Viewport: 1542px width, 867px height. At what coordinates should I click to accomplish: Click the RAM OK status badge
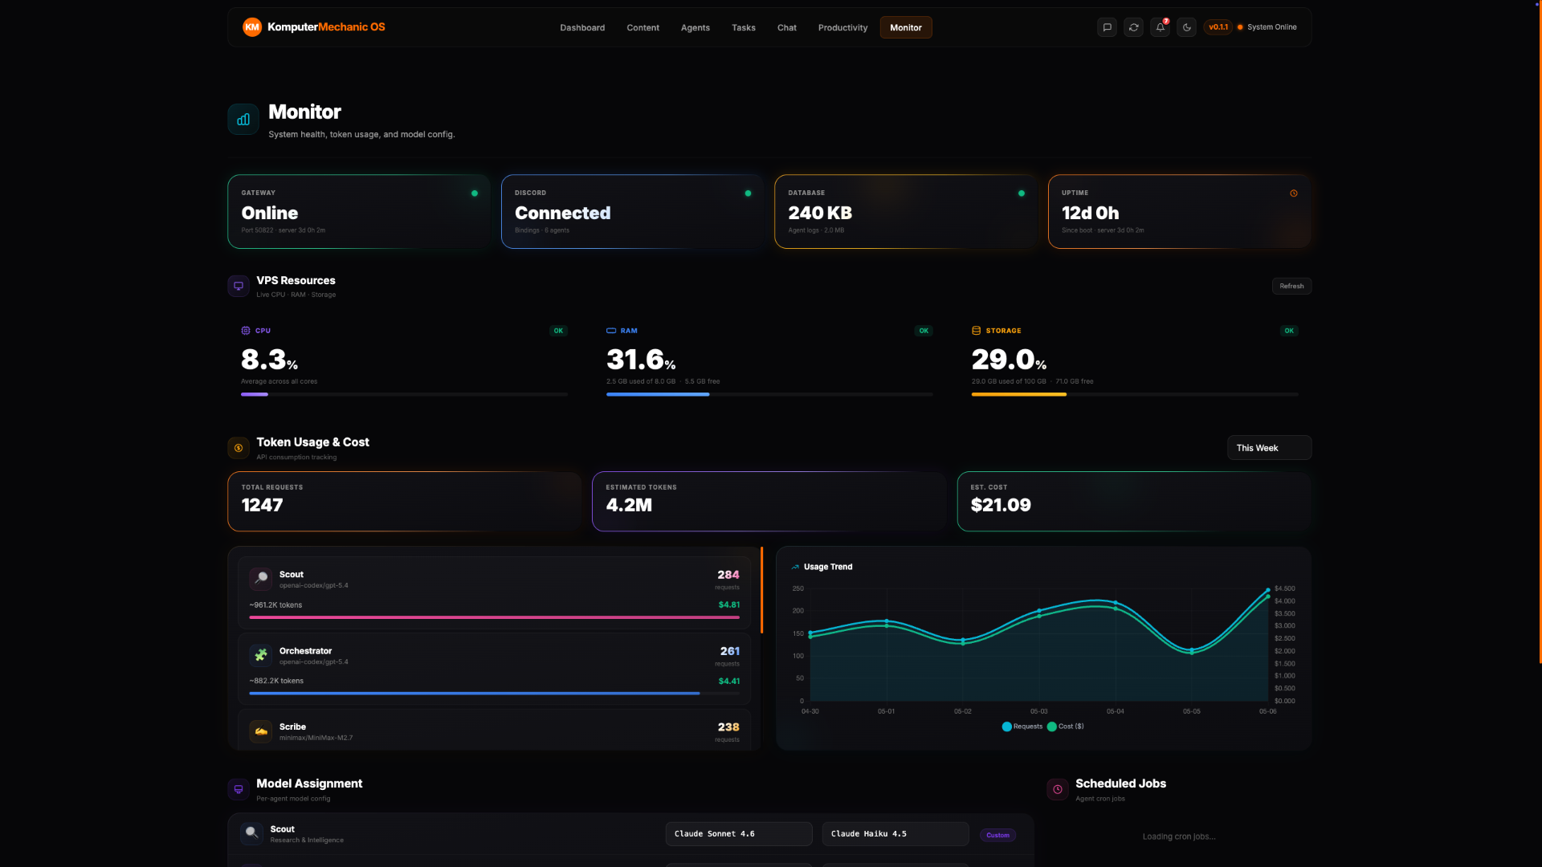click(x=924, y=331)
